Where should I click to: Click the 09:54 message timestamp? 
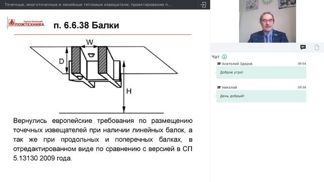[302, 64]
